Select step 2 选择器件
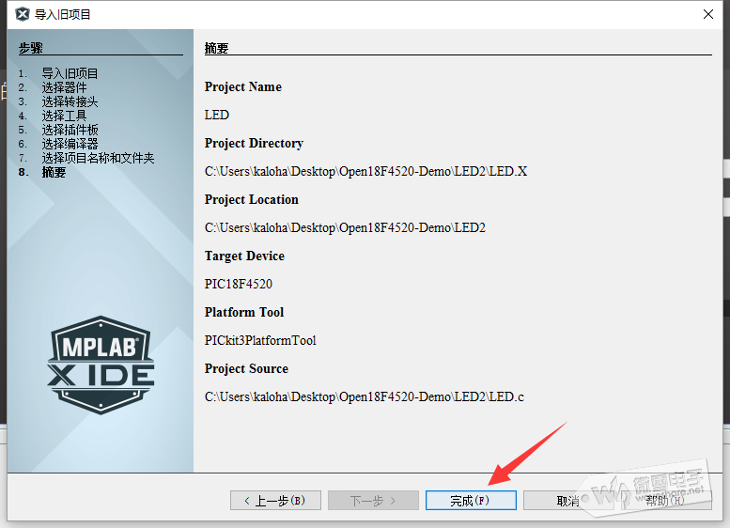Image resolution: width=730 pixels, height=528 pixels. click(64, 87)
